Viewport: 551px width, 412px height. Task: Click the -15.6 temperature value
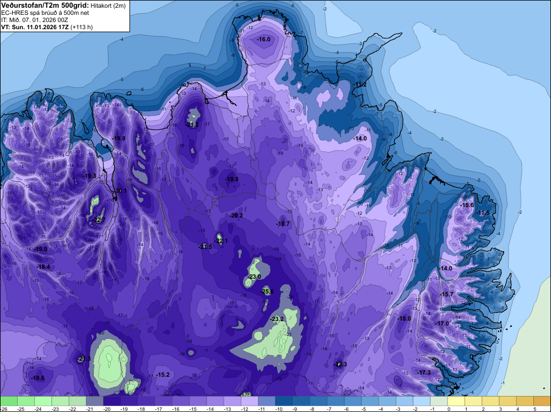tap(467, 205)
